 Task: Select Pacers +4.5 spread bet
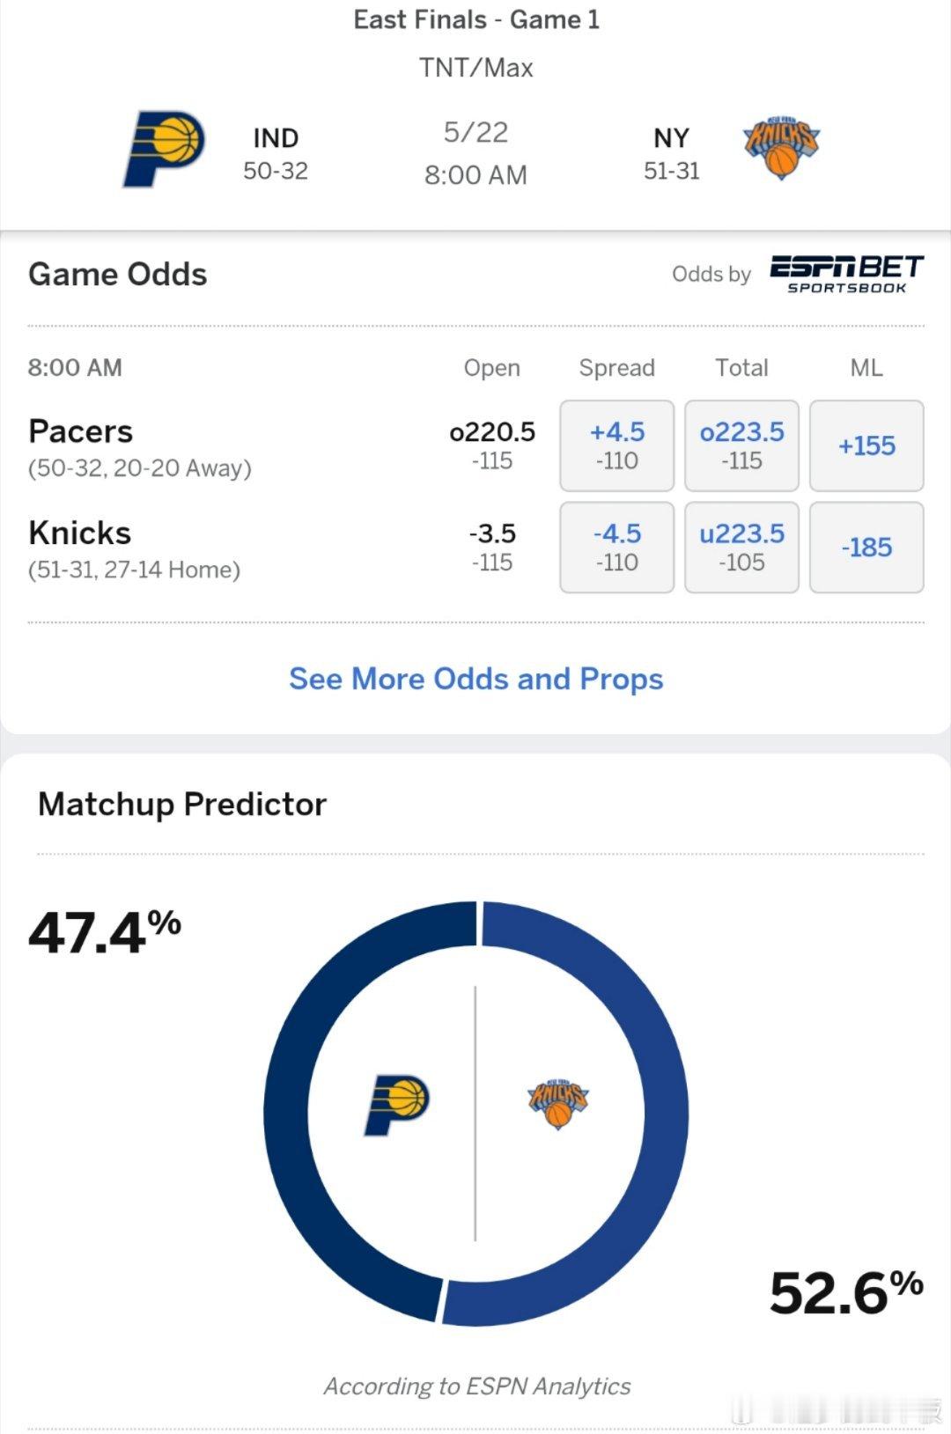[x=616, y=445]
